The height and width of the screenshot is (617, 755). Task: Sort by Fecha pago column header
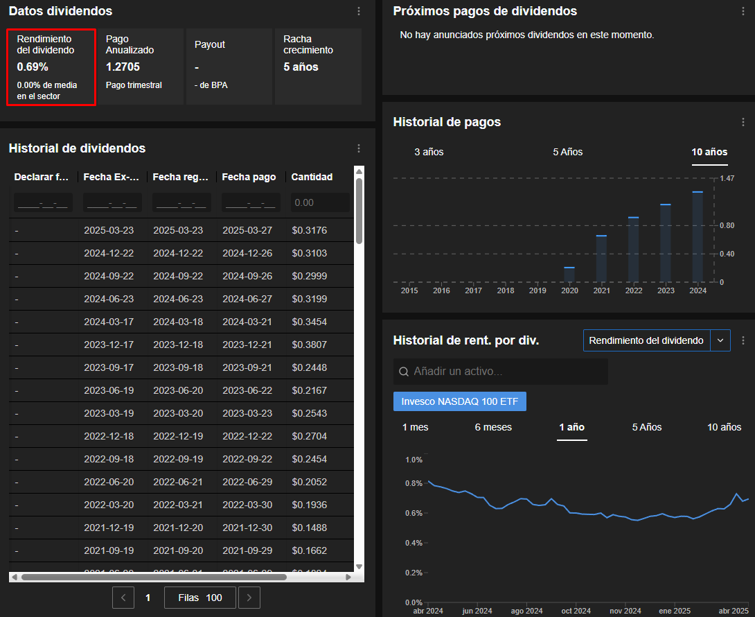click(249, 177)
